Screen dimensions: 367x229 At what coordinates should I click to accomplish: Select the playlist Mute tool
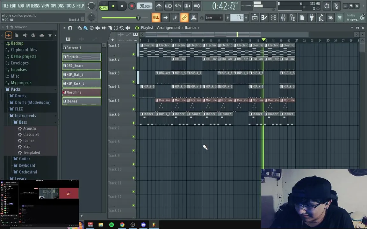(97, 28)
